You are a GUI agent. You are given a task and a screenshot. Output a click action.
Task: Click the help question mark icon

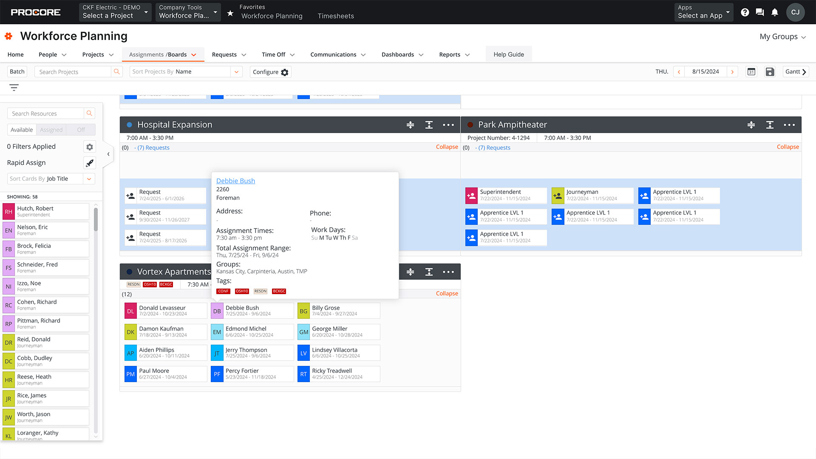click(x=745, y=12)
